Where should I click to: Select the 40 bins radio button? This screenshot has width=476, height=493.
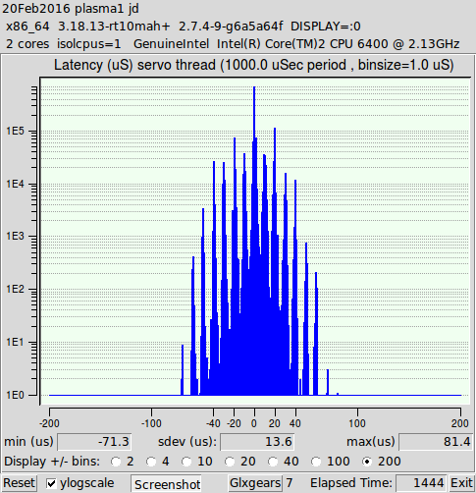tap(273, 462)
